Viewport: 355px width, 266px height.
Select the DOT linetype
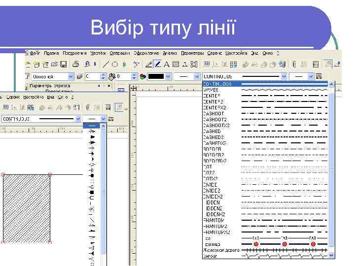(x=265, y=167)
